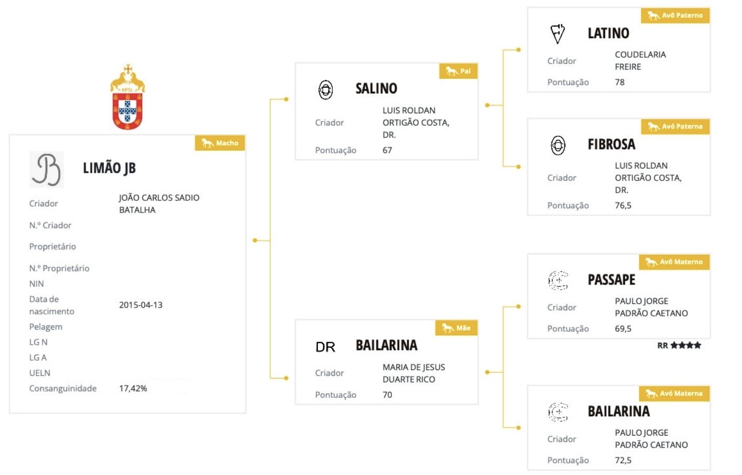Open the PASSAPE horse name
The width and height of the screenshot is (742, 475).
coord(611,280)
